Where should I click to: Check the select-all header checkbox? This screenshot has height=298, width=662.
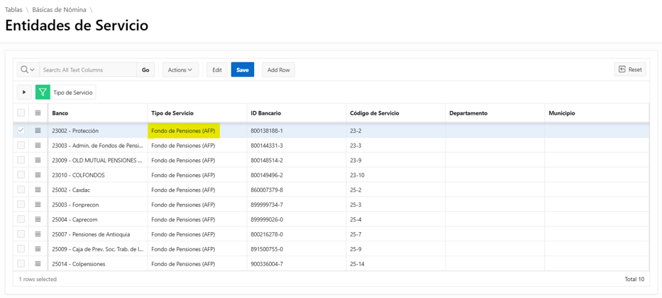tap(21, 113)
